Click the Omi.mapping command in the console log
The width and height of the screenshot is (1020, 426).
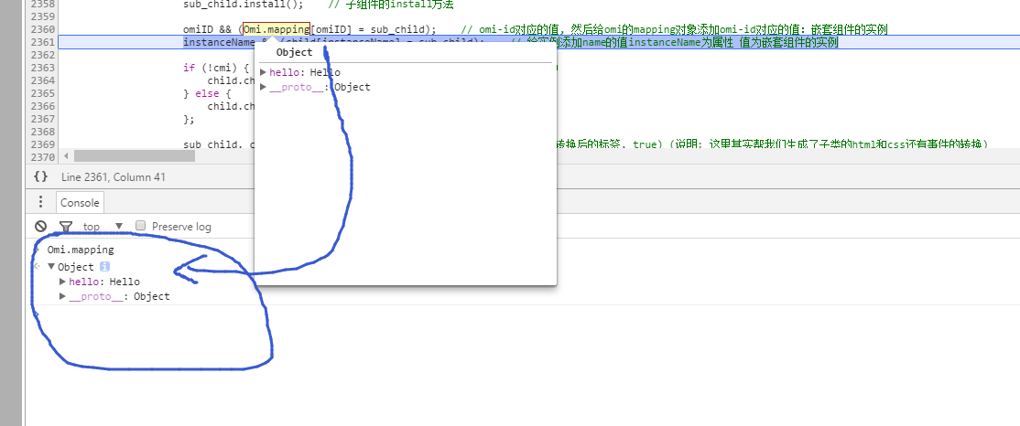coord(81,250)
